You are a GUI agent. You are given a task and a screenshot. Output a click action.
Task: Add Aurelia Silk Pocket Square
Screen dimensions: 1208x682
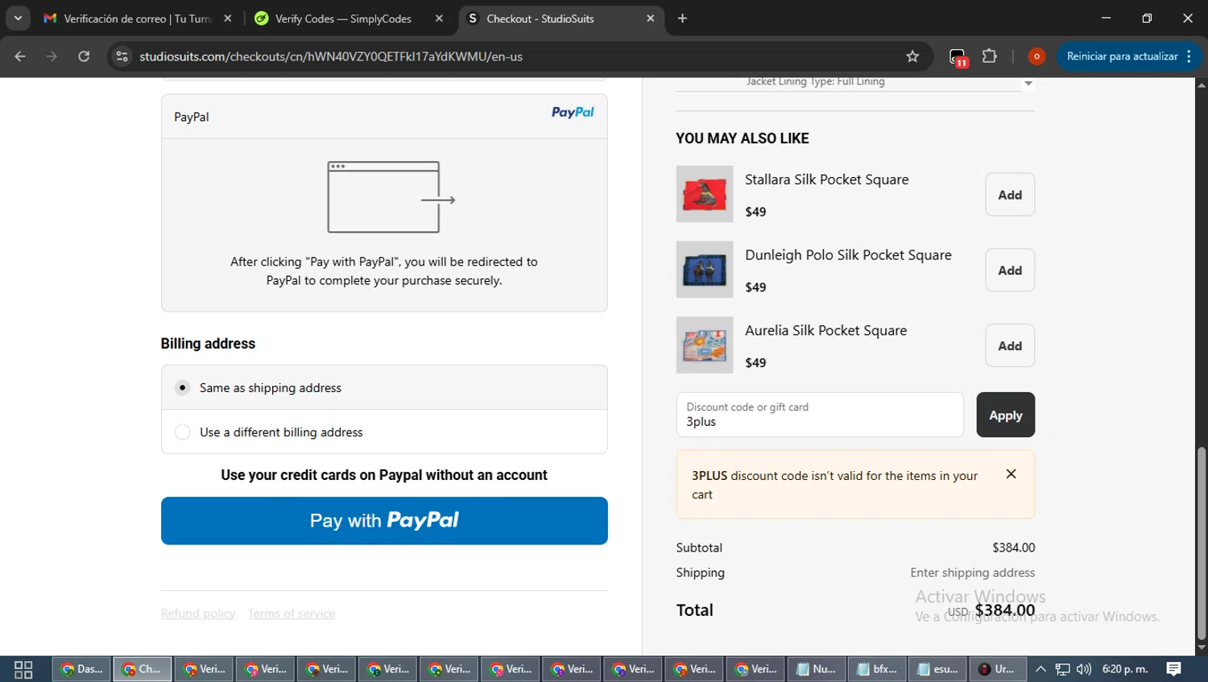pos(1010,345)
